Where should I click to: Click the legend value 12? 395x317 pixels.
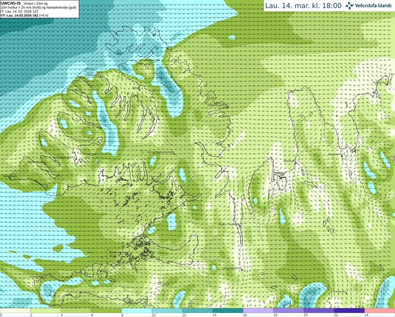point(184,315)
